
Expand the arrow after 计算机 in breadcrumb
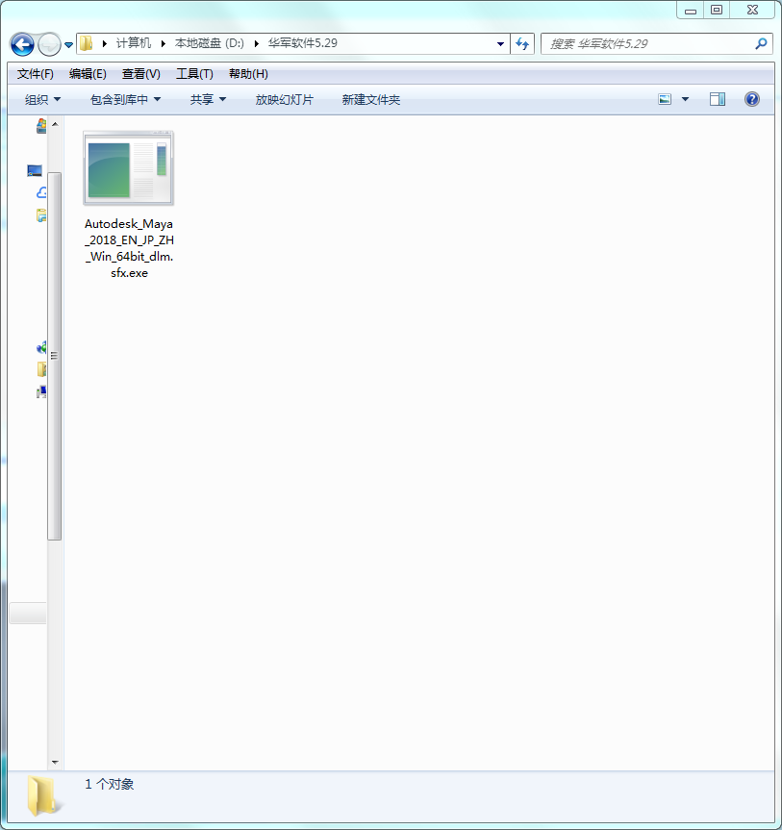pos(164,43)
